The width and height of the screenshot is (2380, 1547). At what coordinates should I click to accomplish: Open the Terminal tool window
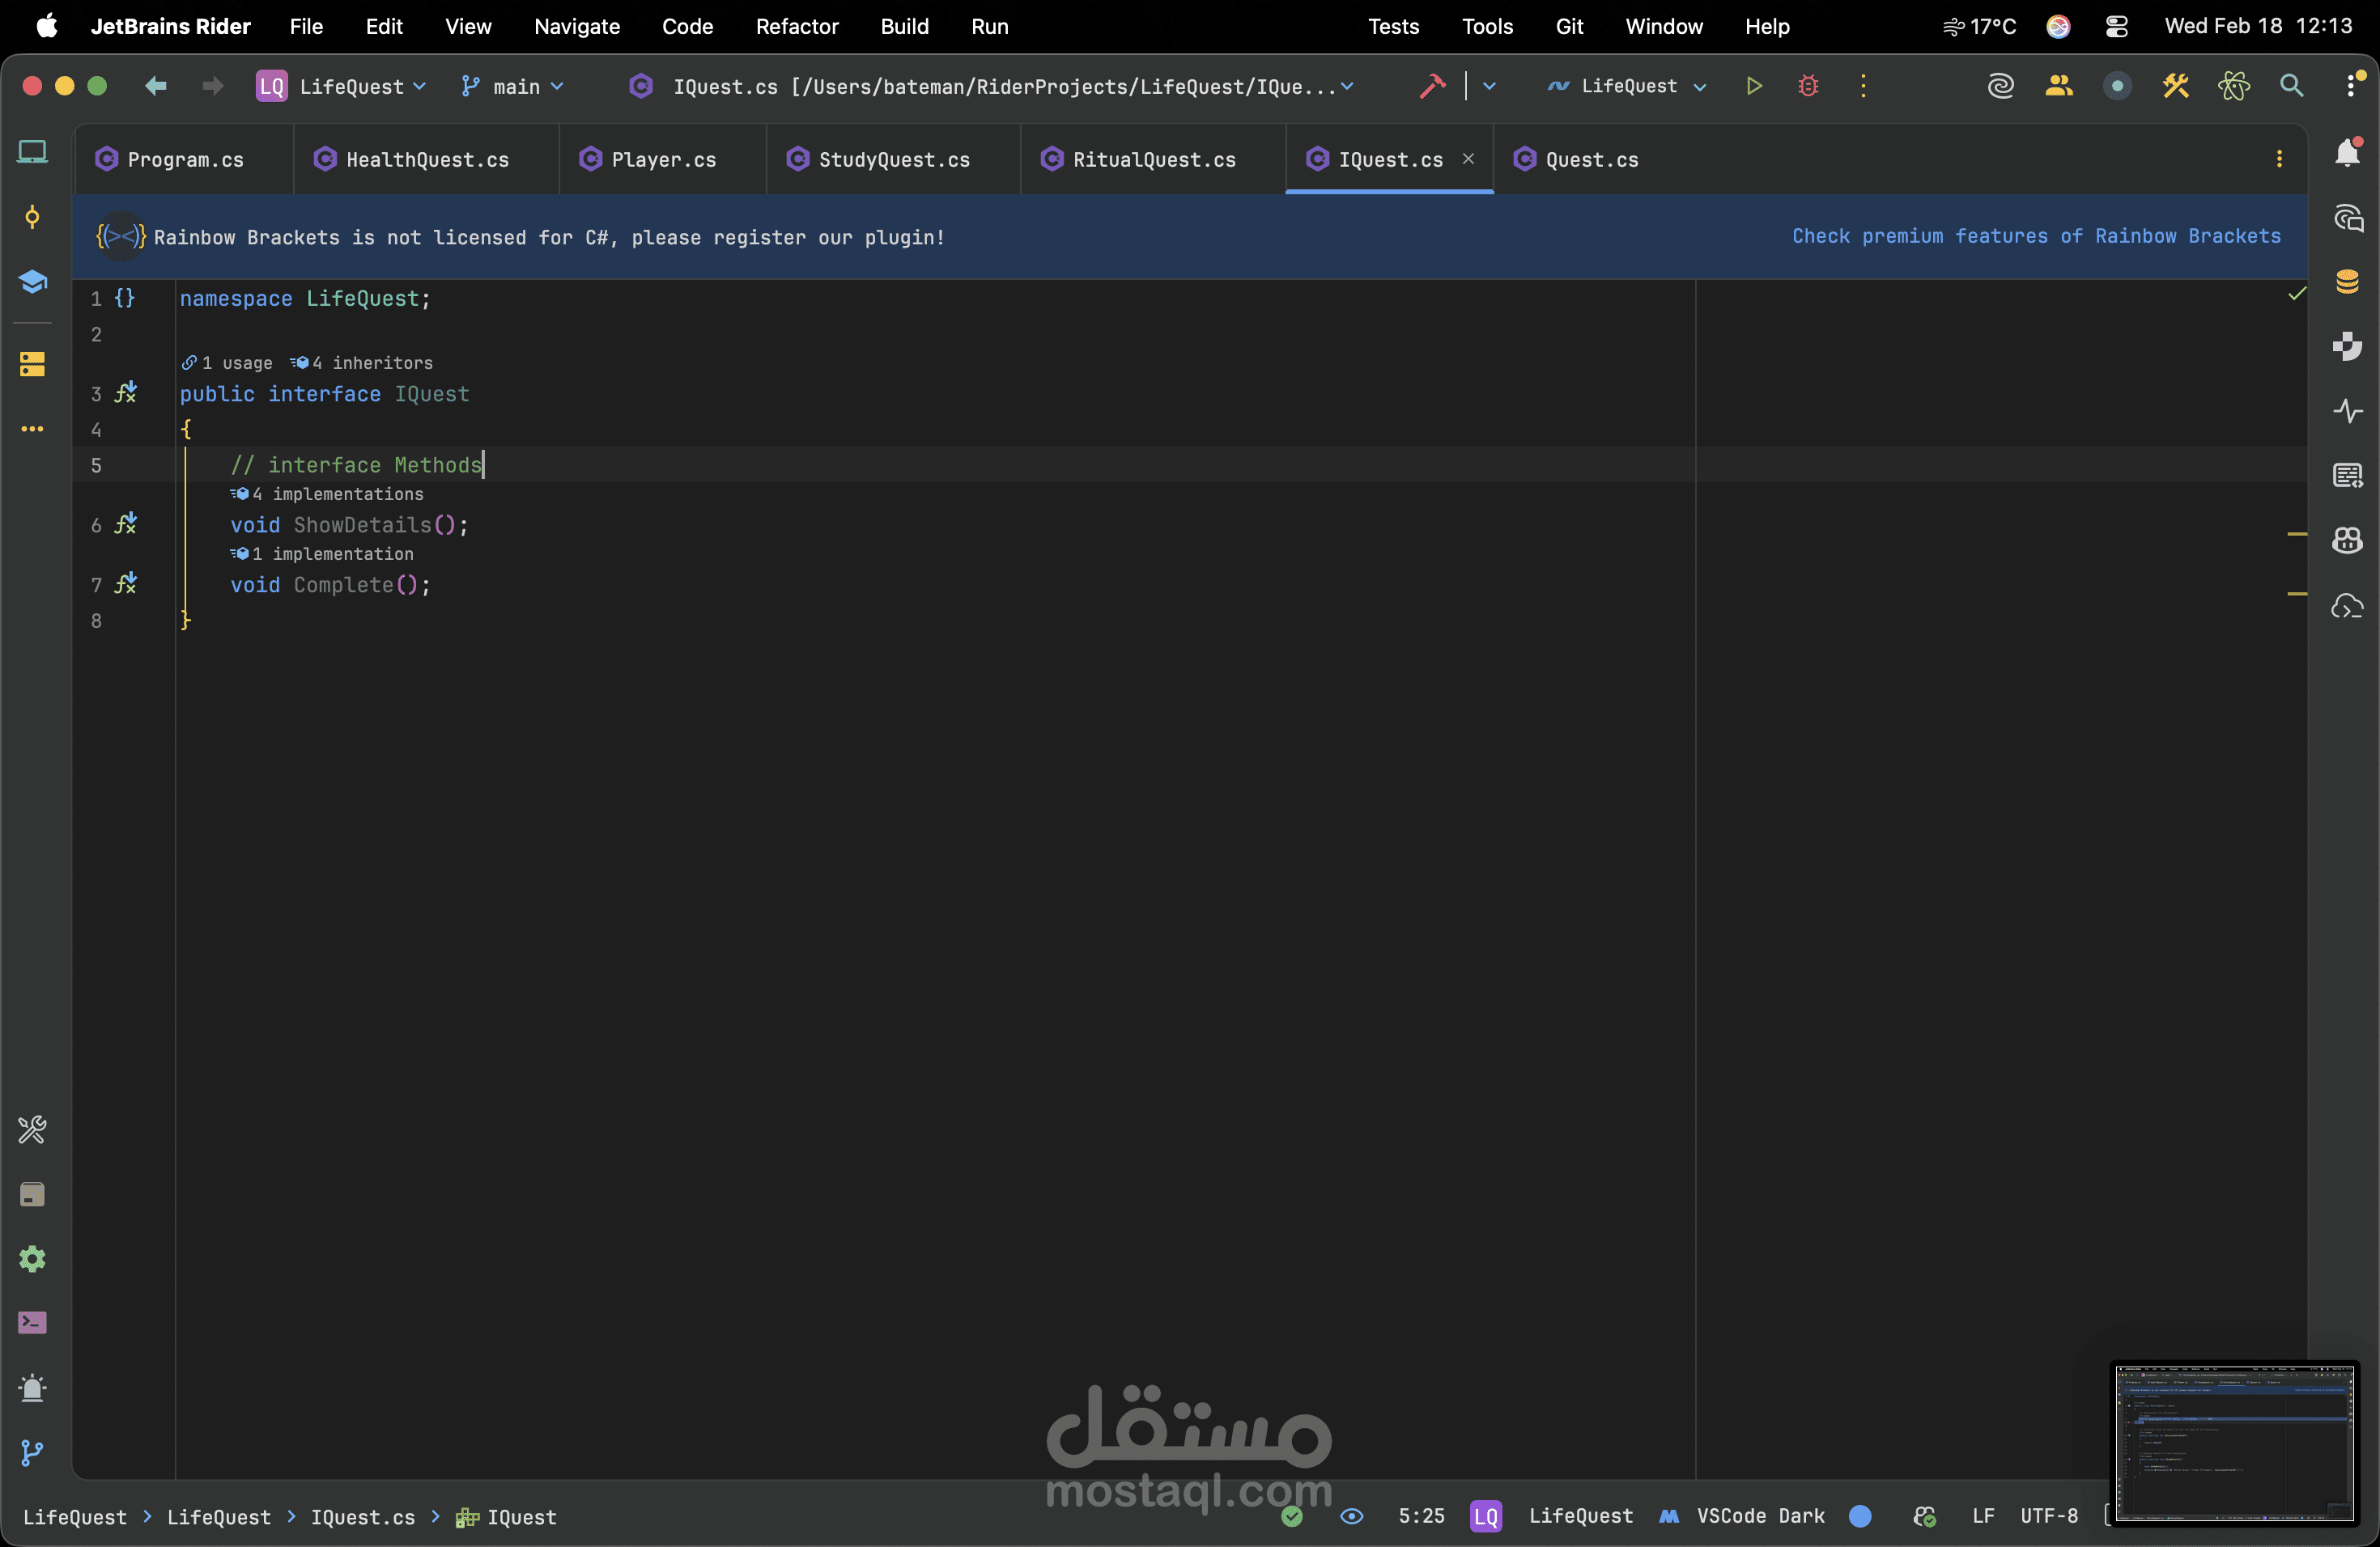tap(32, 1322)
